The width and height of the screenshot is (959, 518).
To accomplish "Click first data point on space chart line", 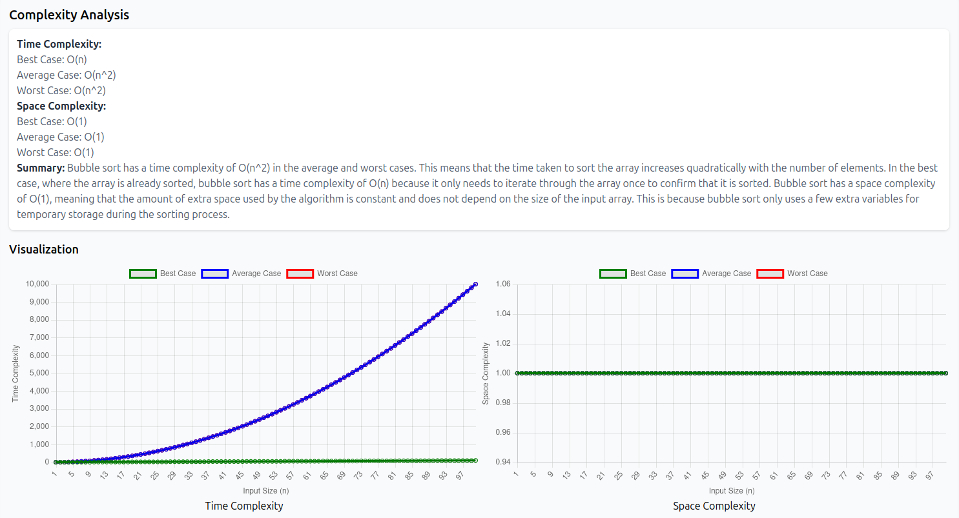I will (517, 373).
